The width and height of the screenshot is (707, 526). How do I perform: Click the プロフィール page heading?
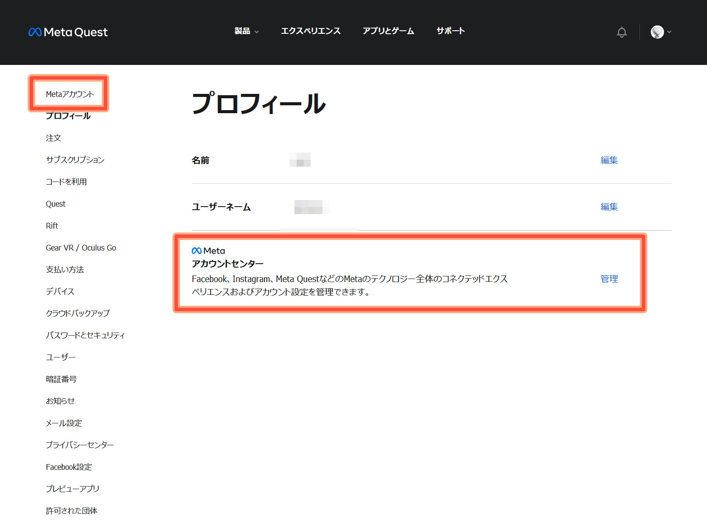click(259, 104)
